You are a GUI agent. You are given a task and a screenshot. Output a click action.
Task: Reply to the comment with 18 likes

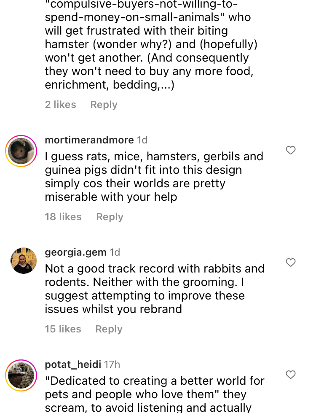[x=110, y=217]
